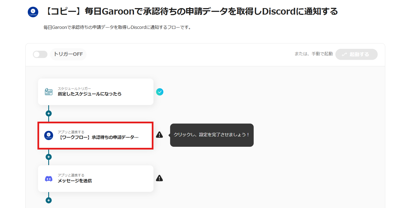
Task: Click the warning icon beside メッセージを送信
Action: (160, 178)
